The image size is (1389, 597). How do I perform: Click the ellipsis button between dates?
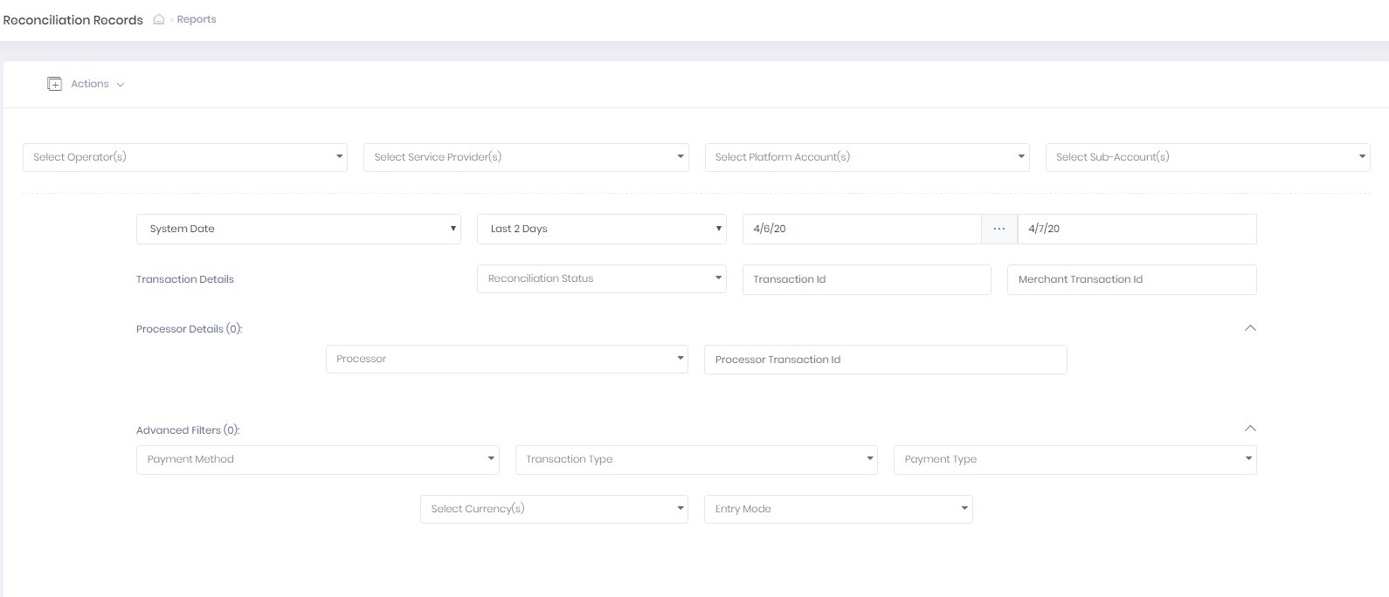999,229
